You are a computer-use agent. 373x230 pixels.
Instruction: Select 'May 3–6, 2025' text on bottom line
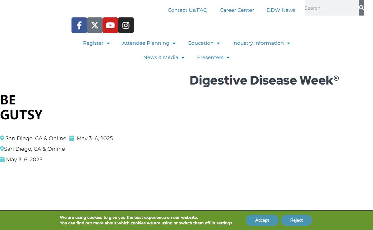[x=24, y=159]
